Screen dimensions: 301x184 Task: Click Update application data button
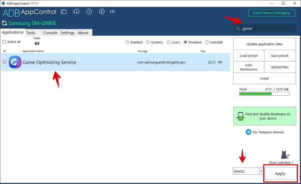click(264, 44)
